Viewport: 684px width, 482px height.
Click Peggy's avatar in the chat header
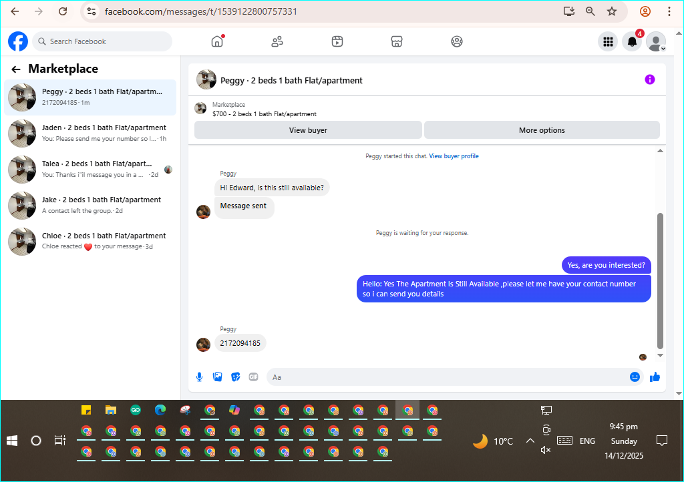tap(206, 79)
